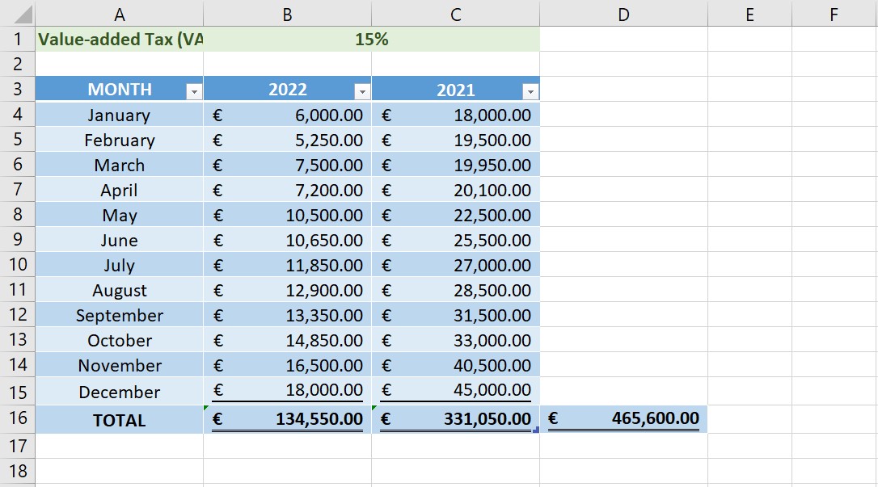
Task: Select the 31,500.00 September 2021 value
Action: [x=456, y=315]
